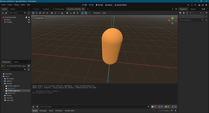Open the sun preview settings icon
Screen dimensions: 209x113
[x=89, y=13]
